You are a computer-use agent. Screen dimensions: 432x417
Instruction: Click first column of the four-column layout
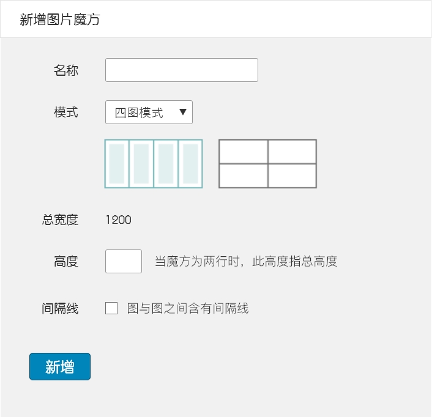click(117, 164)
